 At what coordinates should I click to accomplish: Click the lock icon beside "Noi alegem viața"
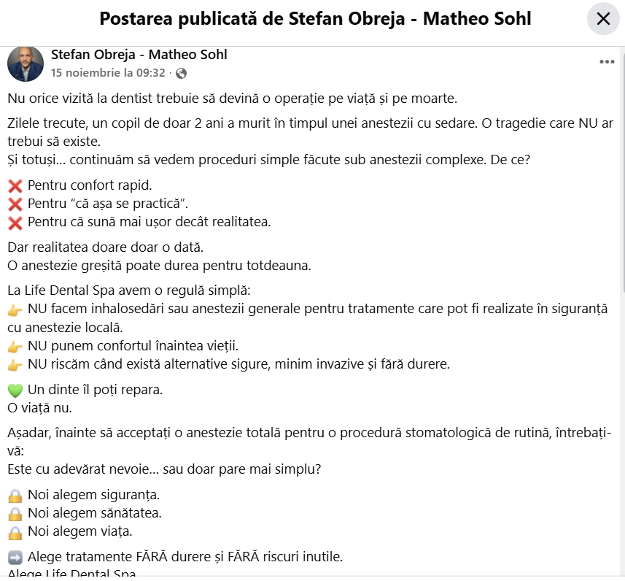click(15, 532)
